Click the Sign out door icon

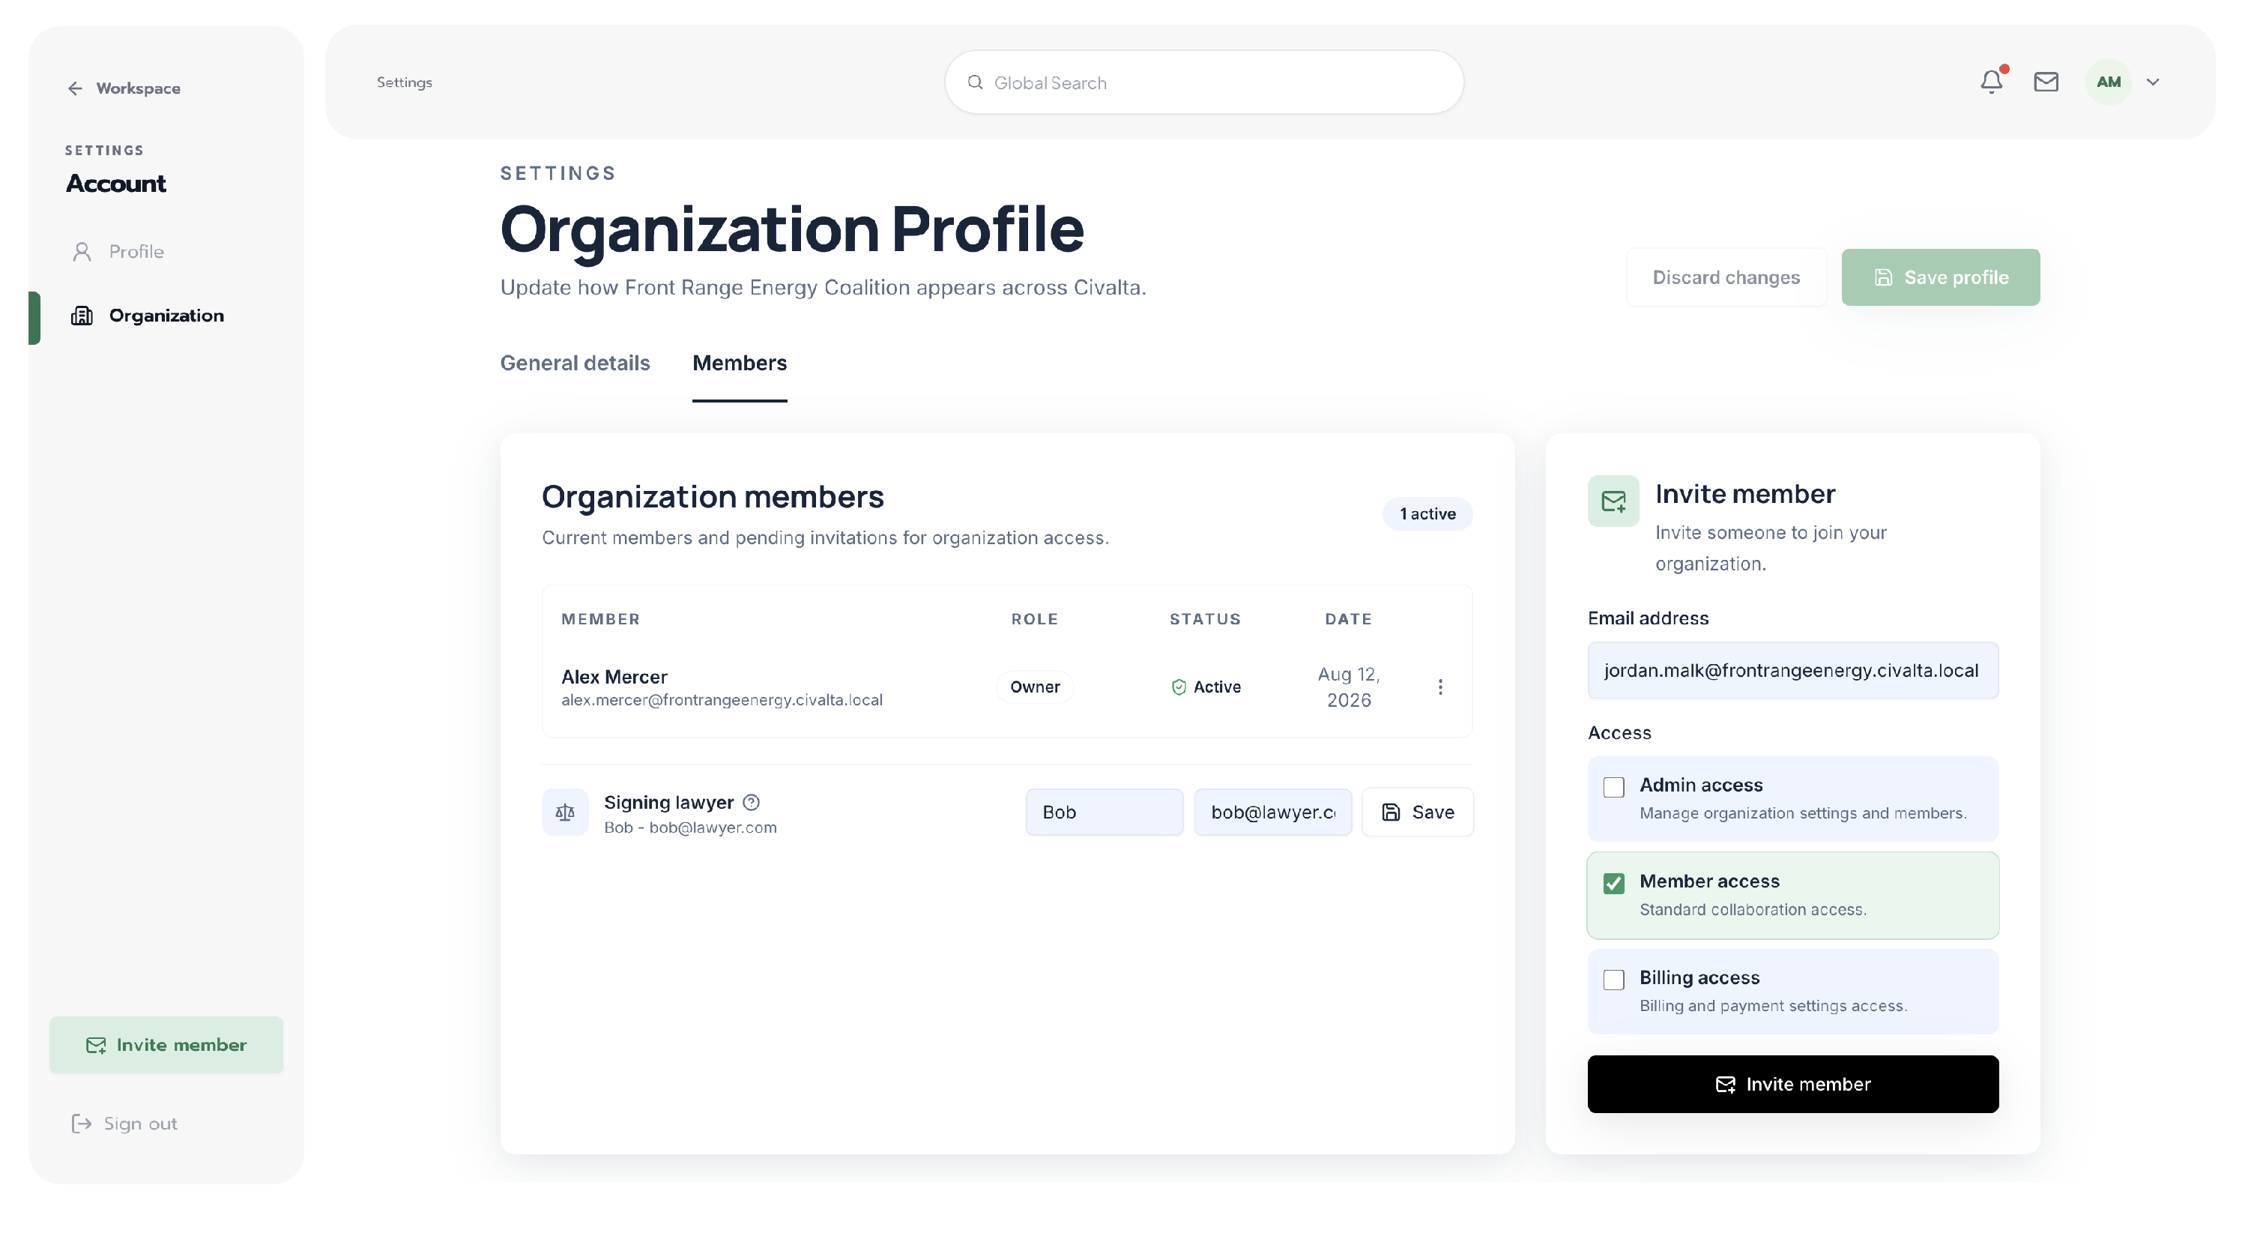(81, 1123)
